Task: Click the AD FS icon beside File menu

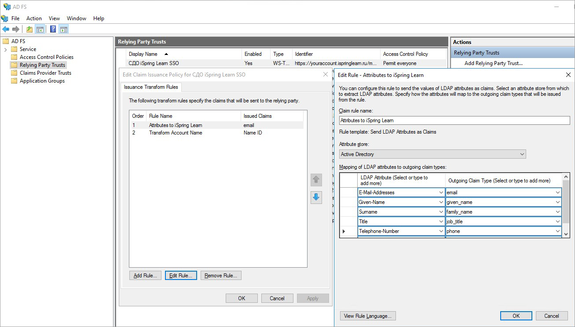Action: [4, 18]
